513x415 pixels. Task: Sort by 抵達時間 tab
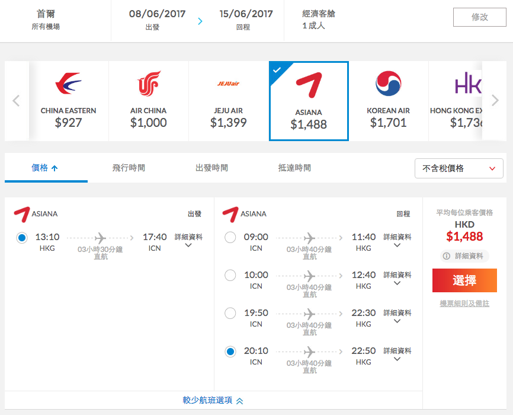pyautogui.click(x=294, y=168)
